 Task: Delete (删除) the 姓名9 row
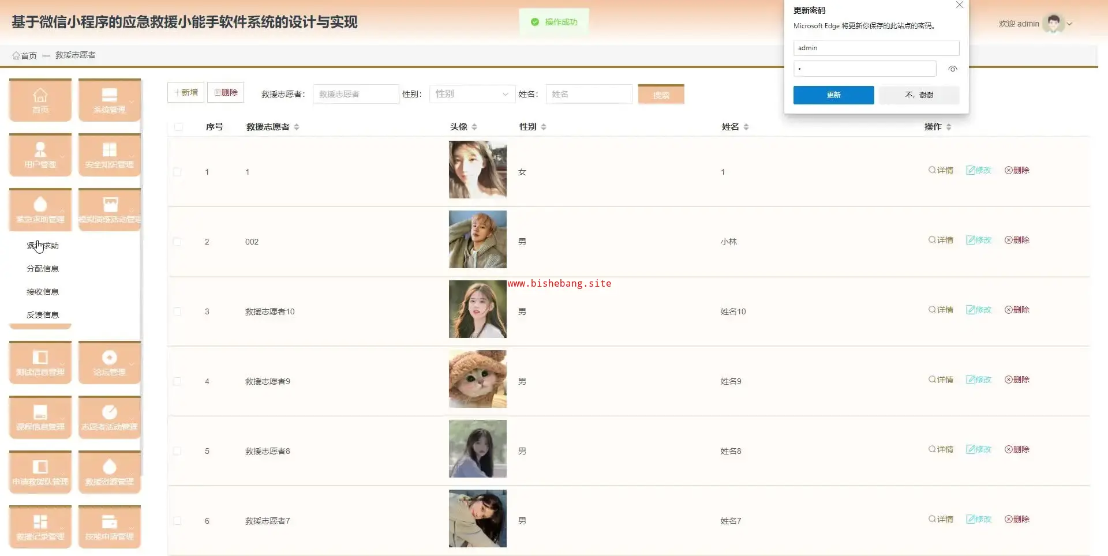point(1017,380)
